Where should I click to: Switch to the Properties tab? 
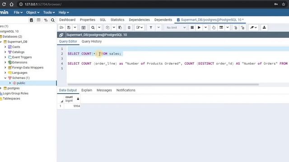pos(88,20)
